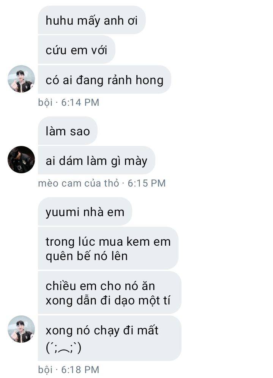This screenshot has height=378, width=273.
Task: Select the 'ai dám làm gì mày' message
Action: (x=96, y=160)
